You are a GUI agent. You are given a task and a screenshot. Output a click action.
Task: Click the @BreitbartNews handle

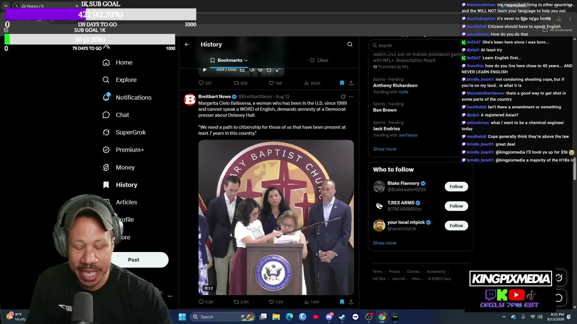(255, 97)
